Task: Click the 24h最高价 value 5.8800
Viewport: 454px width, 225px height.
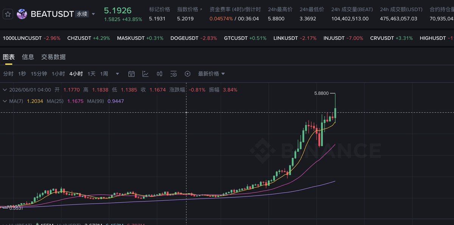Action: coord(276,18)
